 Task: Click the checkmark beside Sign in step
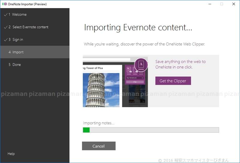(6, 40)
